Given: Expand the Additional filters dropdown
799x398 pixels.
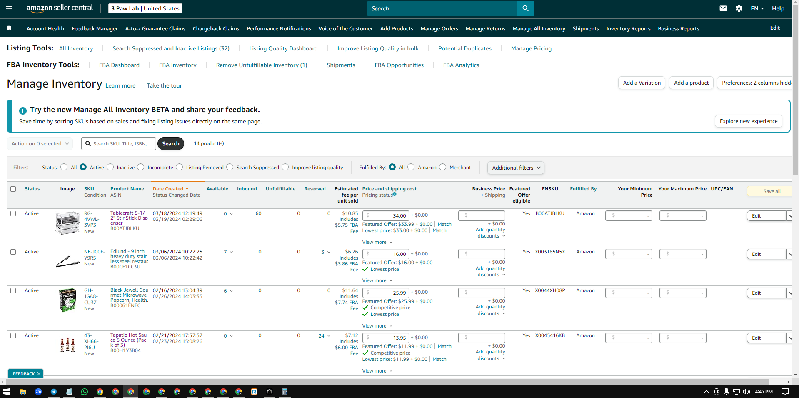Looking at the screenshot, I should [x=516, y=168].
